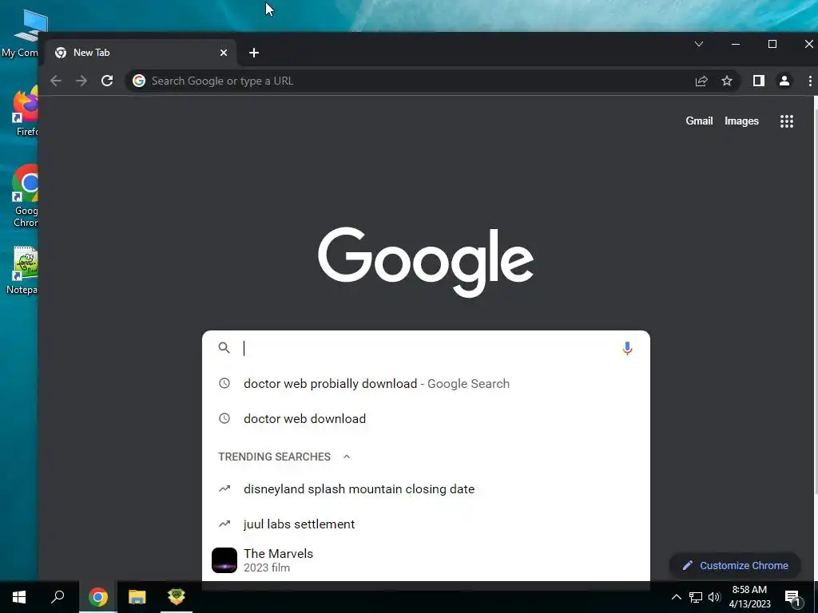
Task: Select 'doctor web download' history suggestion
Action: click(426, 418)
